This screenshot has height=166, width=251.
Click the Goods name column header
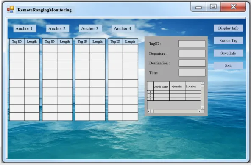pos(162,86)
